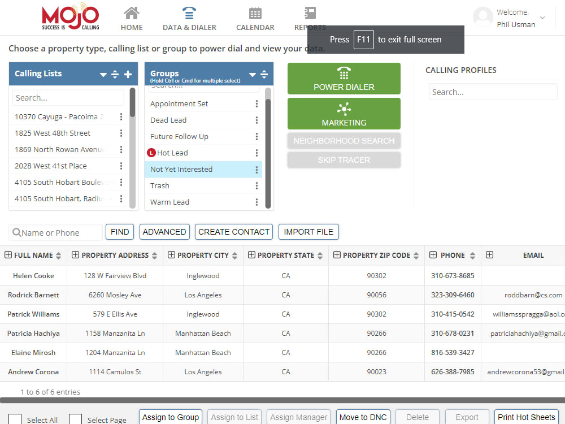Tick the Select All checkbox
565x424 pixels.
coord(15,419)
